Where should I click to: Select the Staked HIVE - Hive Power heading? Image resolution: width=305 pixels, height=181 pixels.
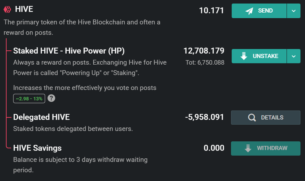click(69, 51)
